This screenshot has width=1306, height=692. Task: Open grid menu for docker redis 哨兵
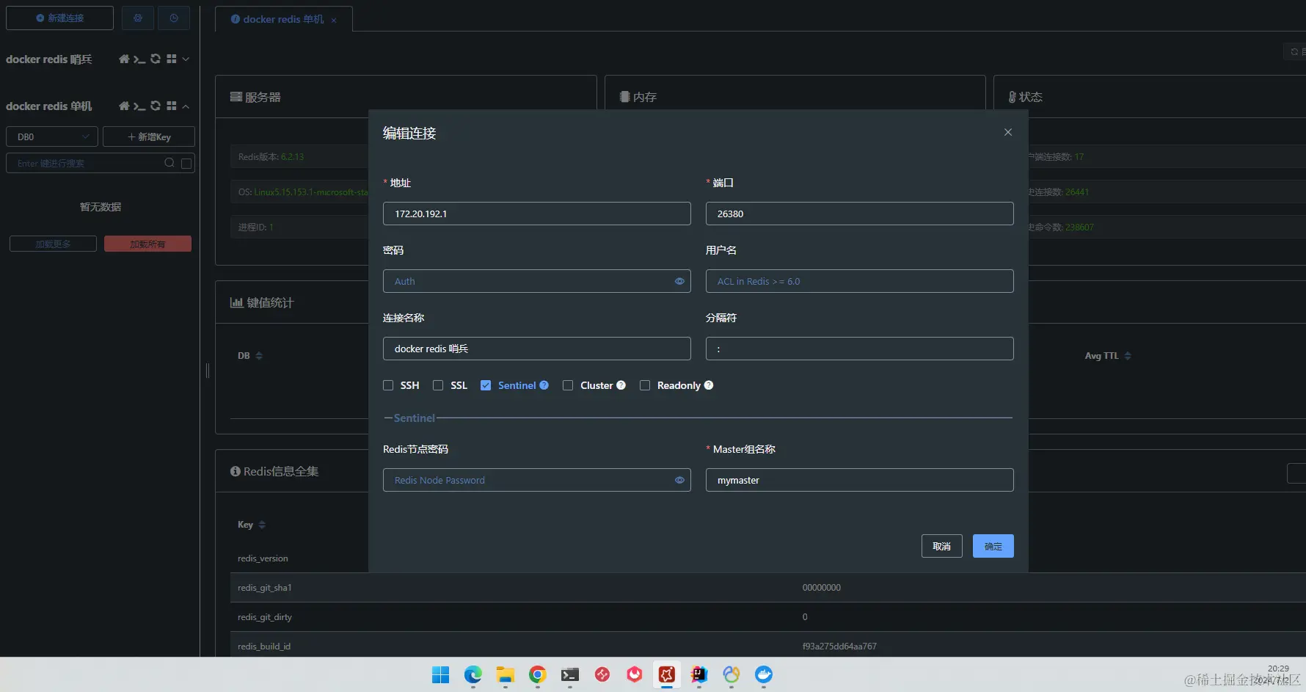[x=172, y=59]
